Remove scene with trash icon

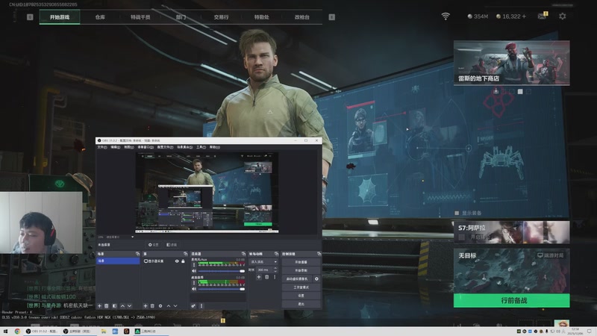click(107, 306)
